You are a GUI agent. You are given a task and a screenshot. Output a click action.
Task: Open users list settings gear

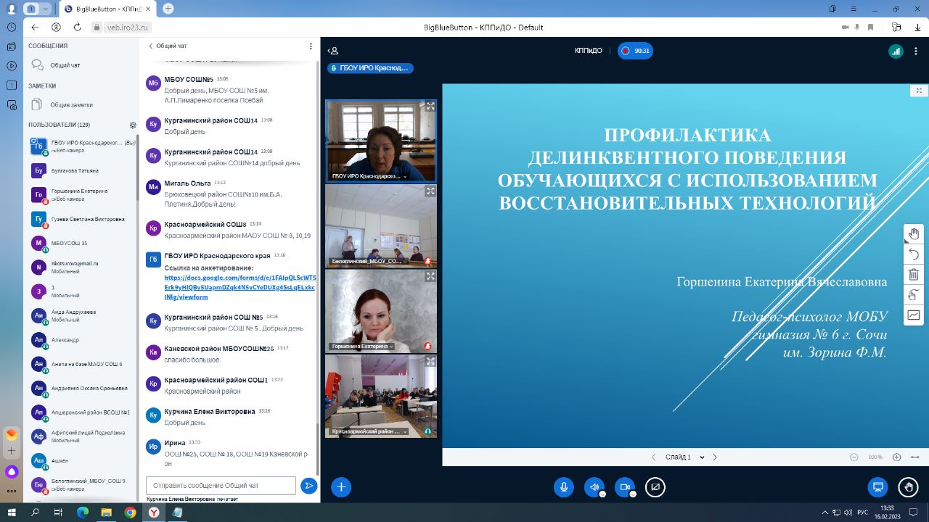pyautogui.click(x=133, y=125)
